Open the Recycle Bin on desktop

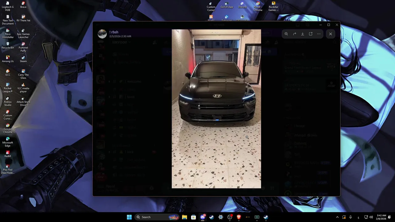pos(8,46)
